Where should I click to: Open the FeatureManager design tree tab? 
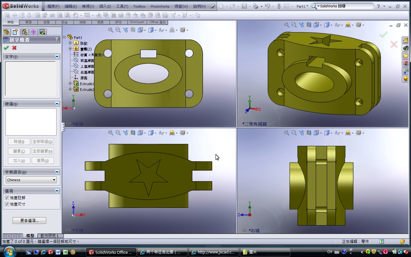(6, 31)
